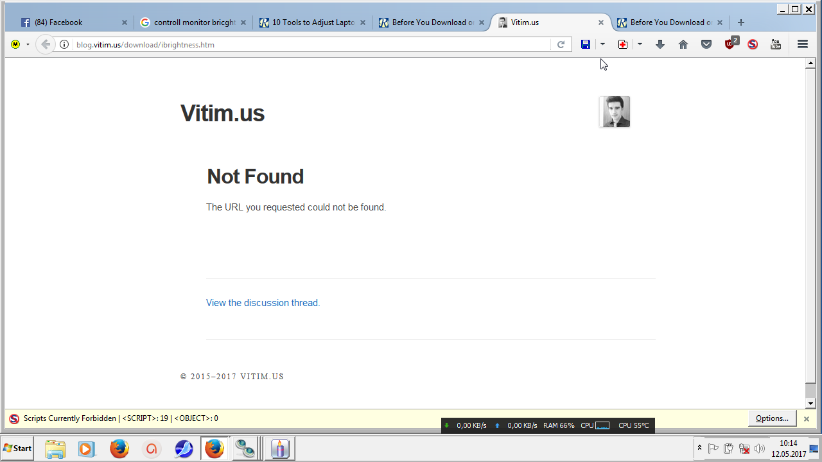Click the blue save floppy disk icon
The height and width of the screenshot is (462, 822).
point(586,44)
